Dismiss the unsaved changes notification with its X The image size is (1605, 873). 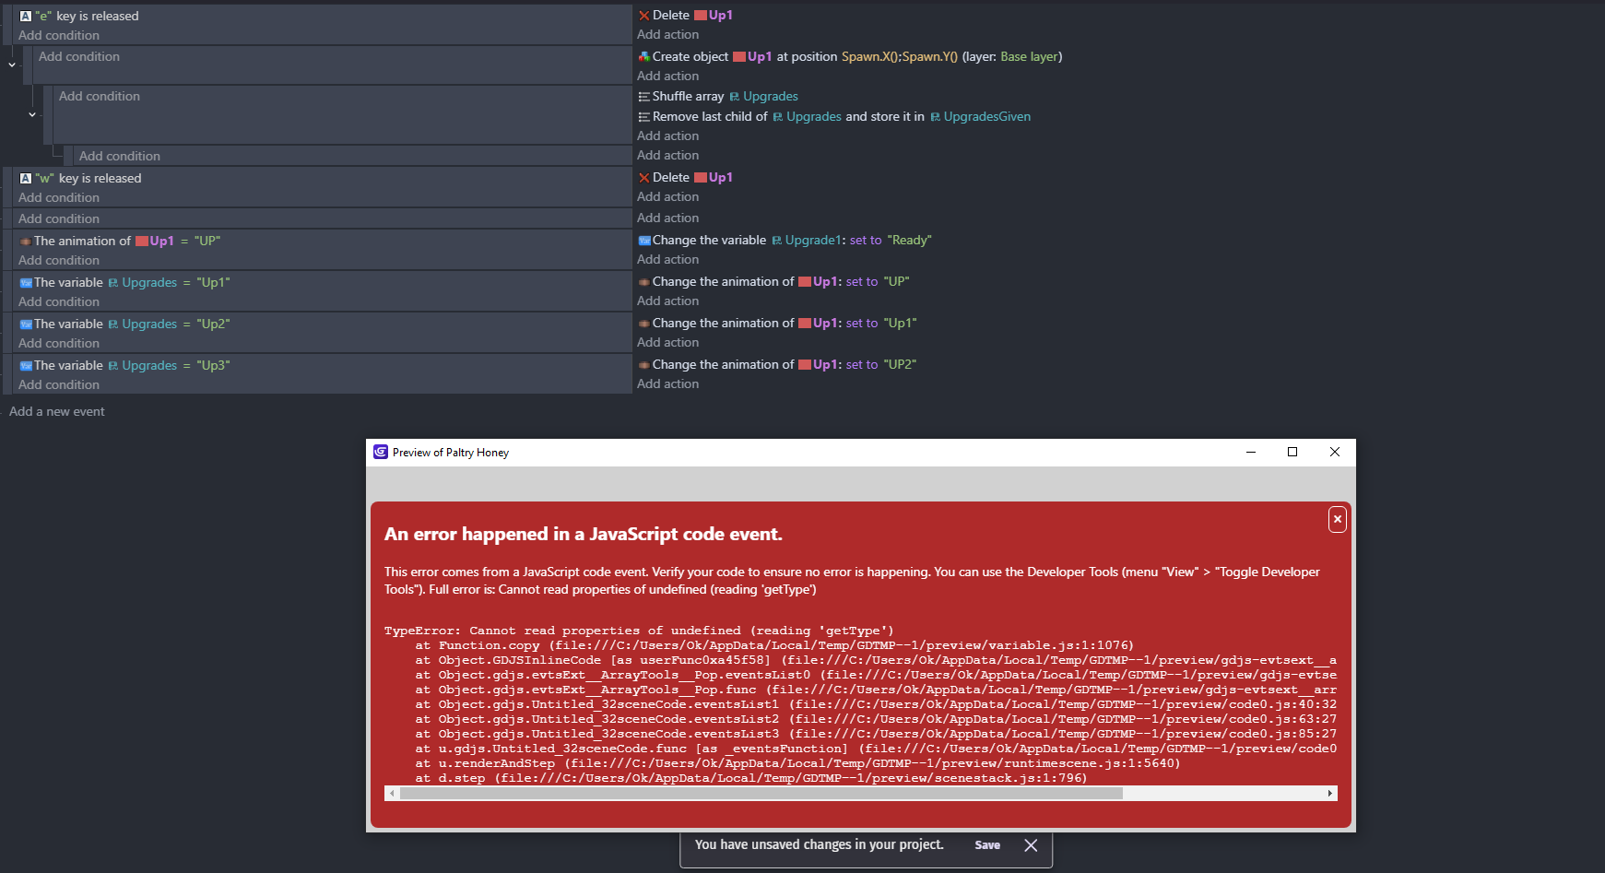pos(1031,845)
